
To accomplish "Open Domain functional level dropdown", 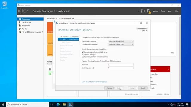I will pyautogui.click(x=121, y=44).
